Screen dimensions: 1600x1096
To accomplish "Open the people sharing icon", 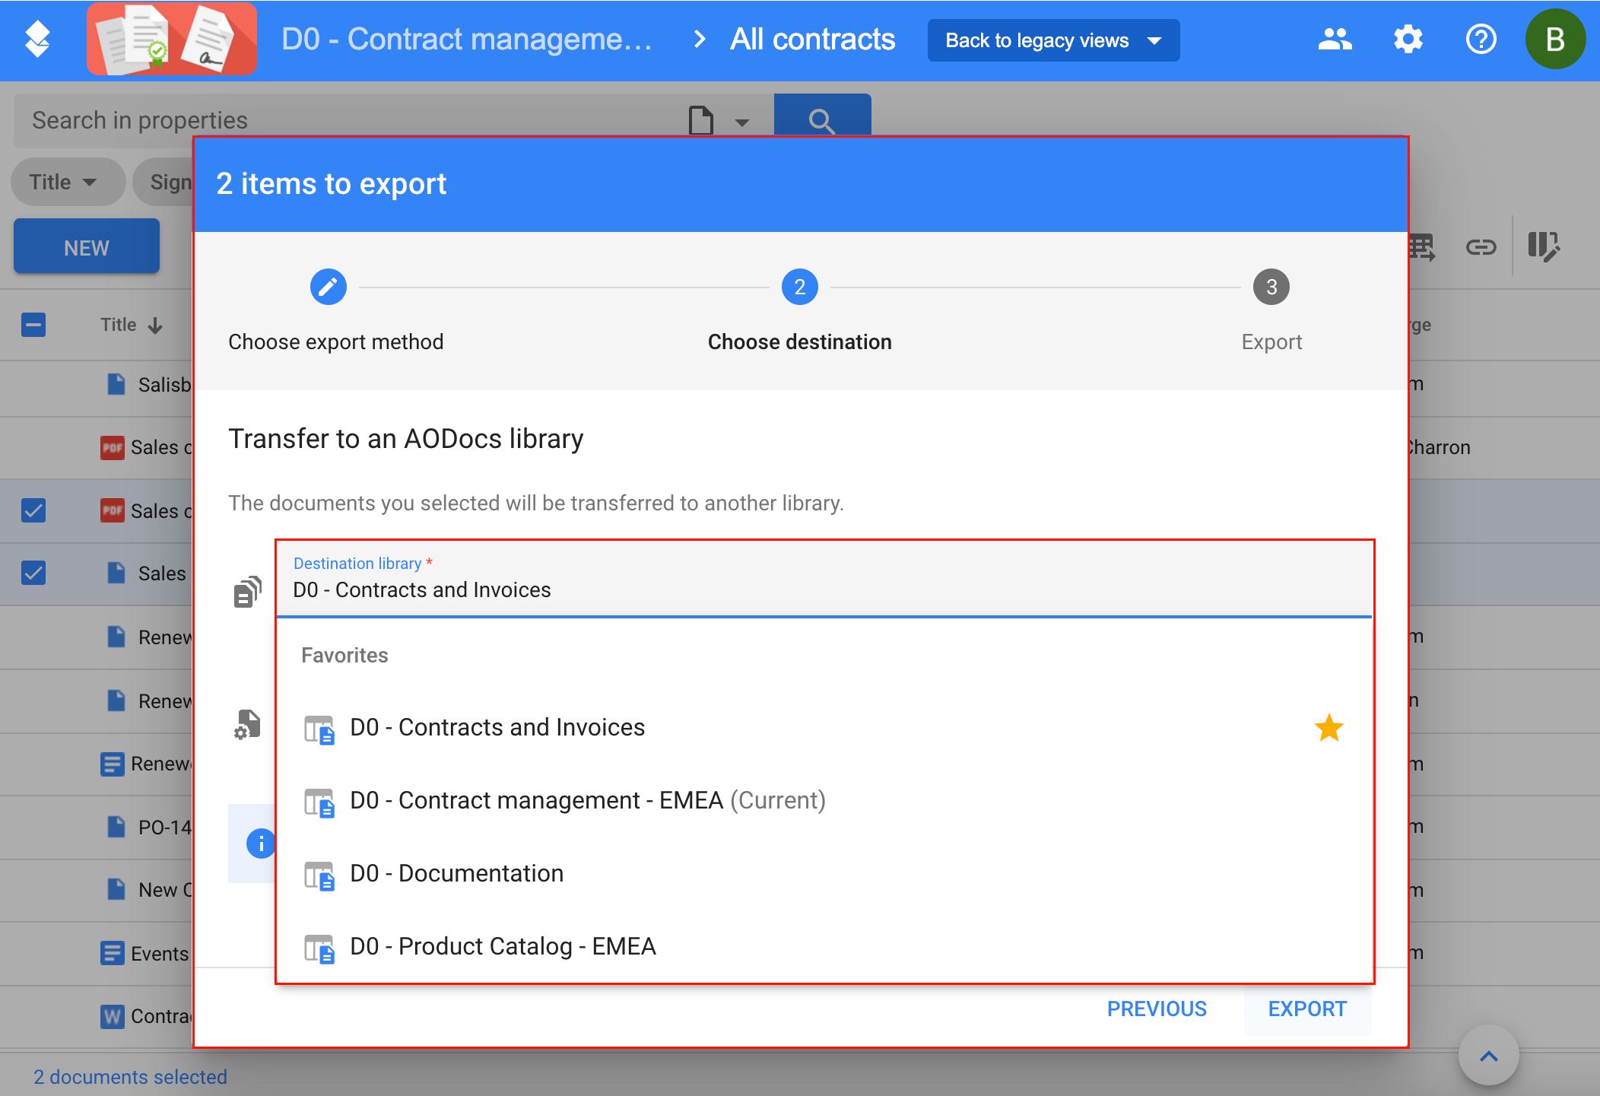I will click(x=1335, y=40).
